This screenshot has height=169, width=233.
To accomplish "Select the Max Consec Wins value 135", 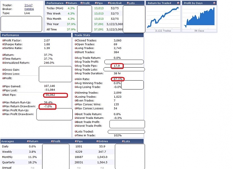I will coord(116,104).
